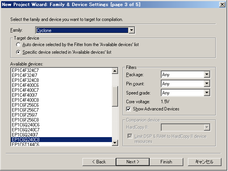Click the キャンセル (Cancel) button

point(205,162)
